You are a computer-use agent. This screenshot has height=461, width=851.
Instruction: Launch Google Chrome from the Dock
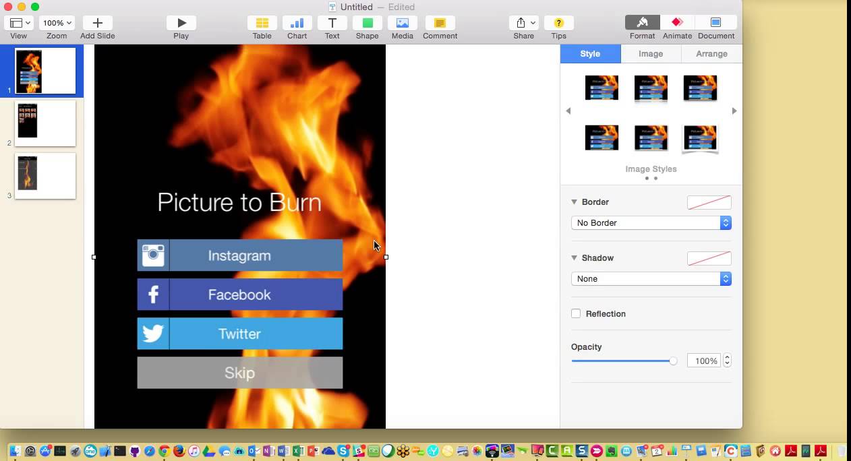coord(164,451)
